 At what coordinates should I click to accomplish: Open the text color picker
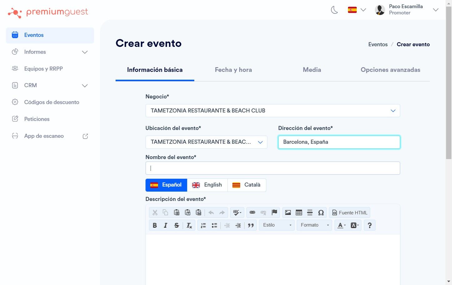click(340, 225)
